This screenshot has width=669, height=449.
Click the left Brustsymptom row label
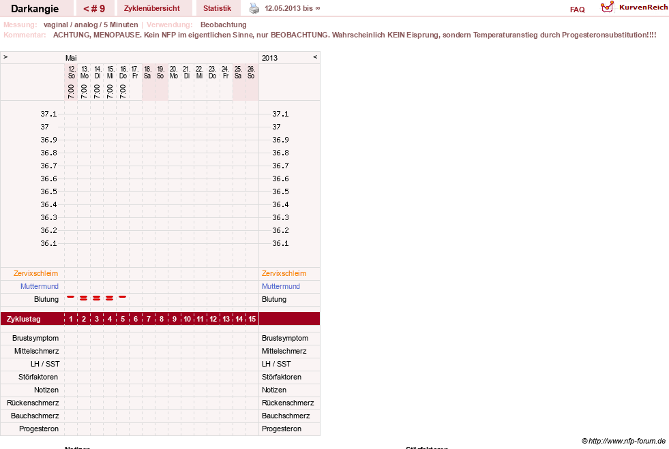[35, 338]
